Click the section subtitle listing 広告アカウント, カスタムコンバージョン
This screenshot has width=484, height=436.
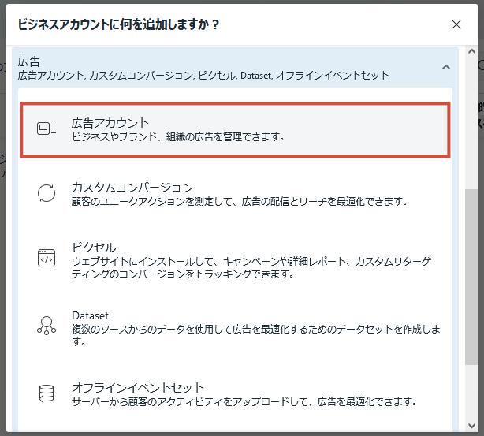pyautogui.click(x=203, y=76)
